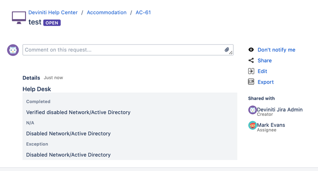The width and height of the screenshot is (318, 171).
Task: Select the Share link
Action: (265, 60)
